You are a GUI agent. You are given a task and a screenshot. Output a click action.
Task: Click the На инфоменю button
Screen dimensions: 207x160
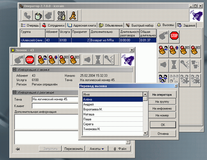click(x=162, y=108)
